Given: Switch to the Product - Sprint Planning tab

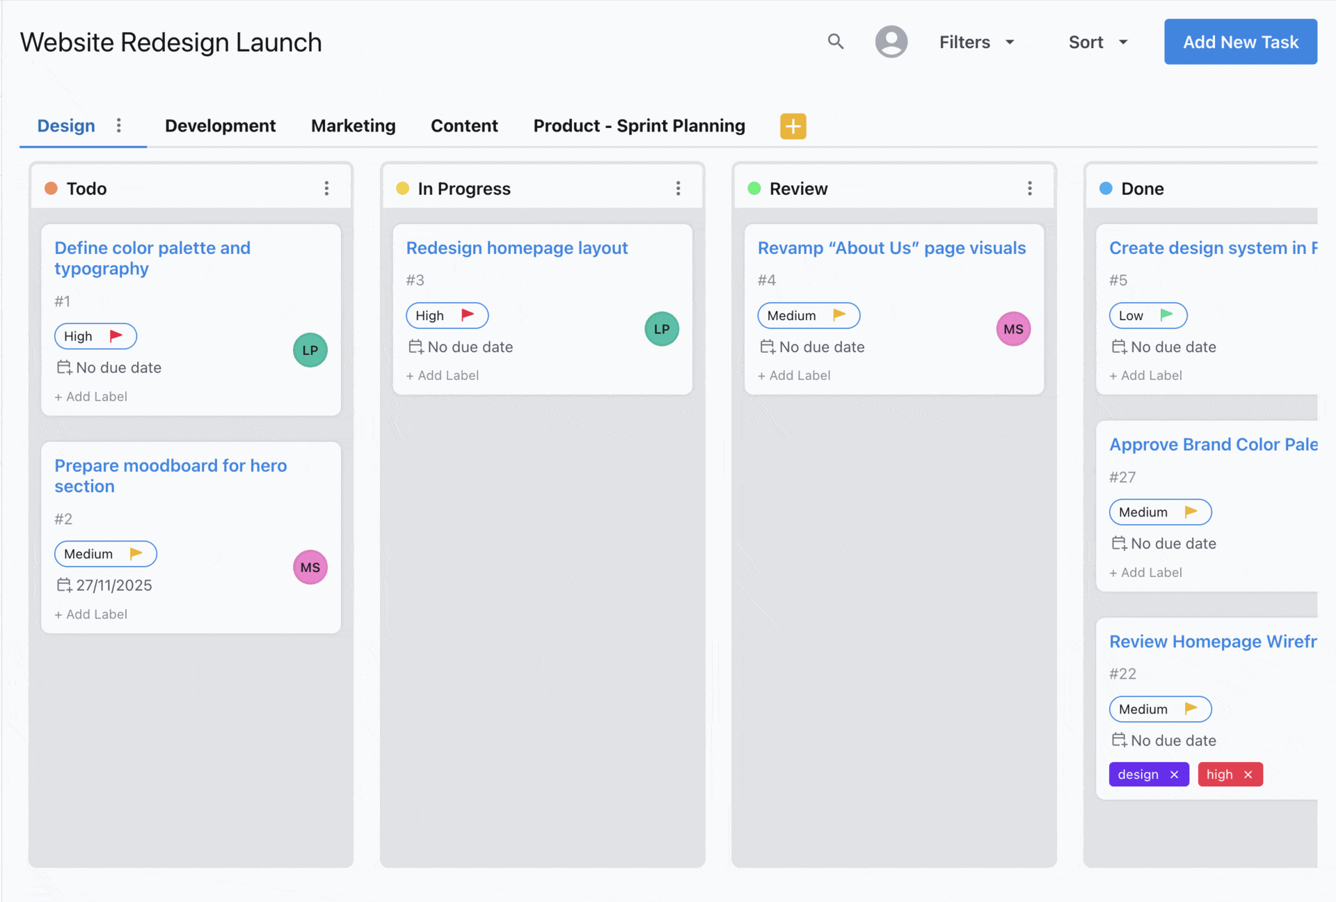Looking at the screenshot, I should click(639, 126).
